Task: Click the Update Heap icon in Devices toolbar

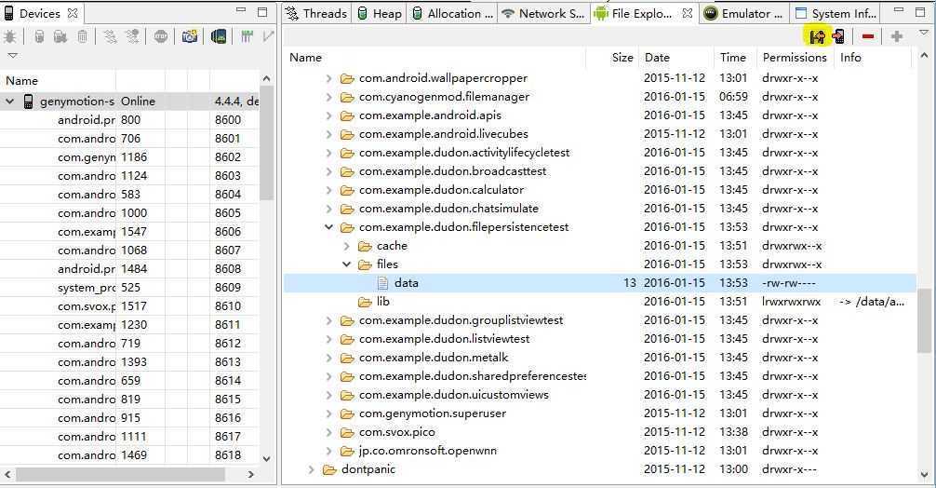Action: pyautogui.click(x=39, y=36)
